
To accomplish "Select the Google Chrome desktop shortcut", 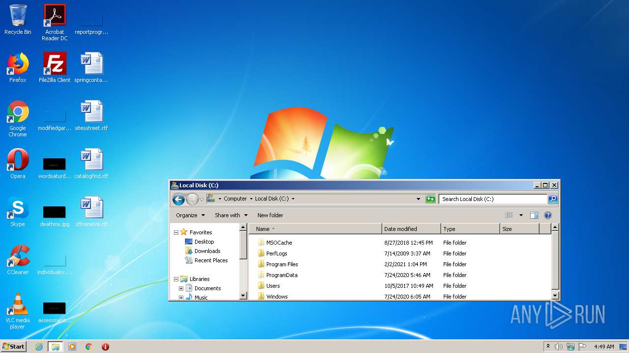I will pos(18,119).
